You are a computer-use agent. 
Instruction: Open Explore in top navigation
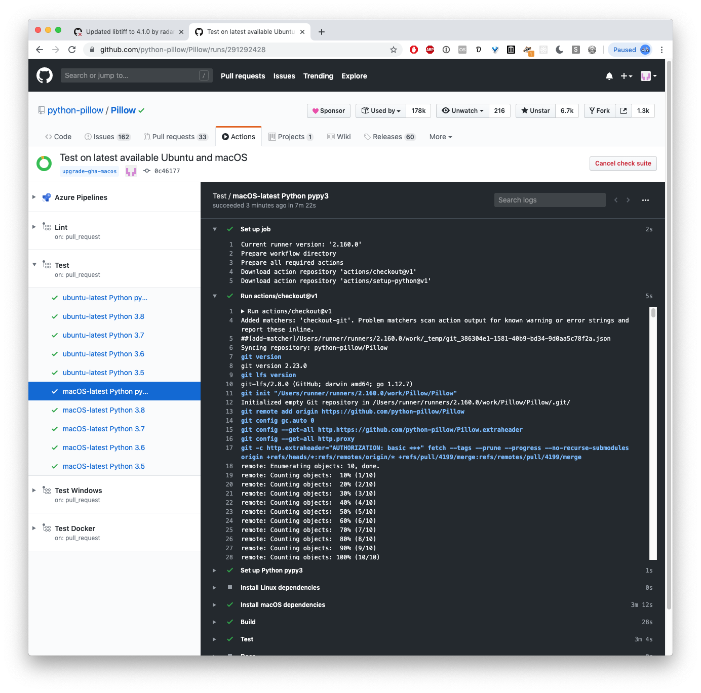(x=354, y=76)
